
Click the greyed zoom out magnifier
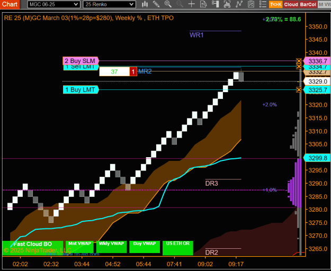tap(180, 4)
